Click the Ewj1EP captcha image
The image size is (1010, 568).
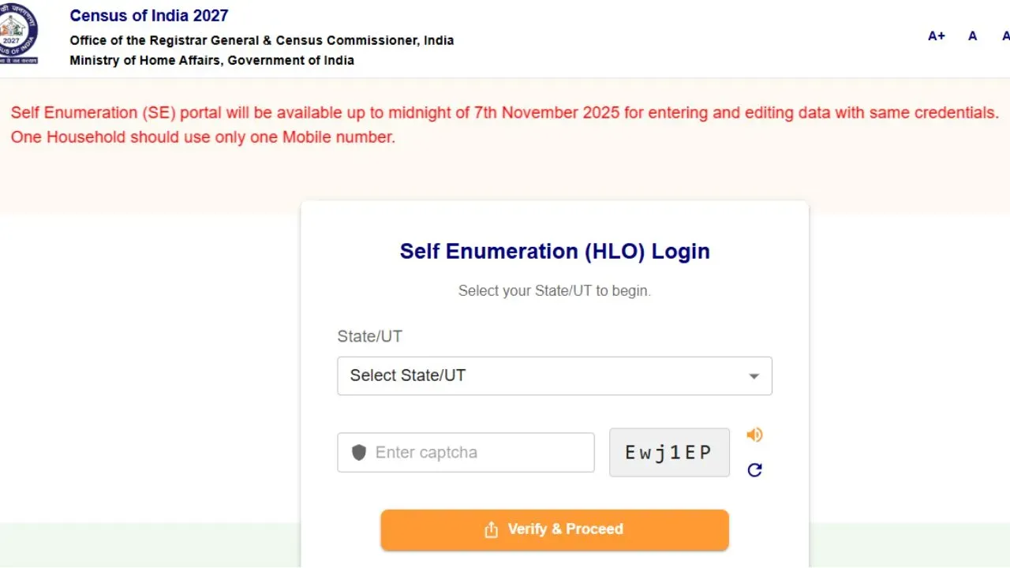click(x=669, y=453)
